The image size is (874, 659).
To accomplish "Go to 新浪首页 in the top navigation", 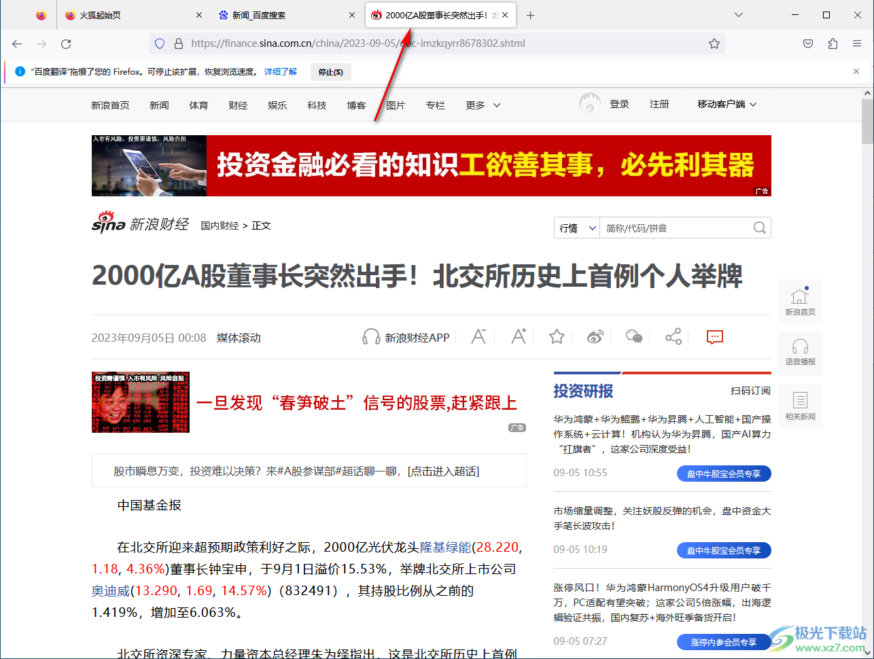I will [x=110, y=105].
